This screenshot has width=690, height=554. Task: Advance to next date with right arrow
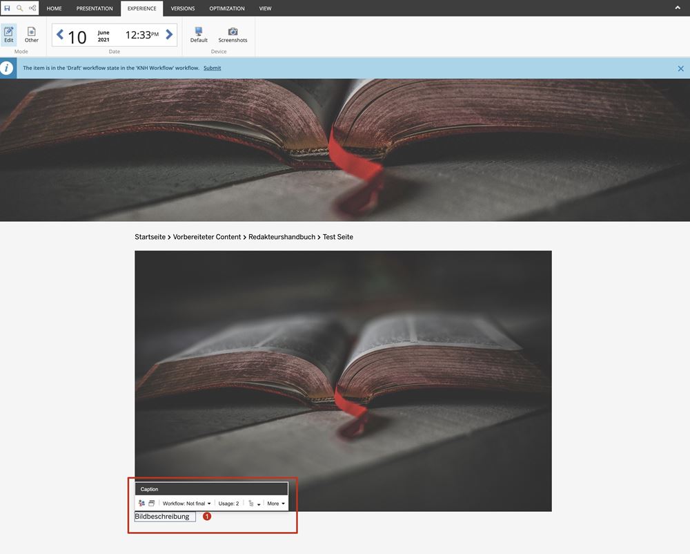click(x=169, y=35)
